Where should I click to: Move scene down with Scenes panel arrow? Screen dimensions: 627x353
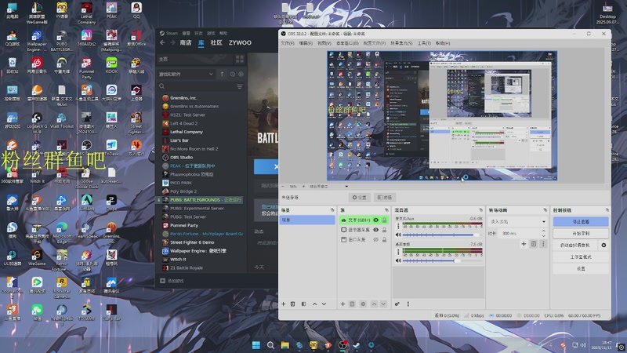(x=324, y=304)
